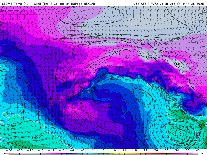Click the 18 color scale label
The width and height of the screenshot is (207, 155).
click(x=135, y=150)
